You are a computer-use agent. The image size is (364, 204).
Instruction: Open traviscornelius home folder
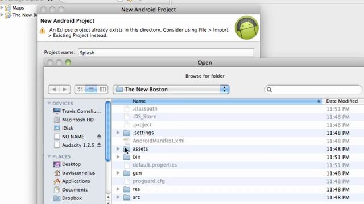74,172
